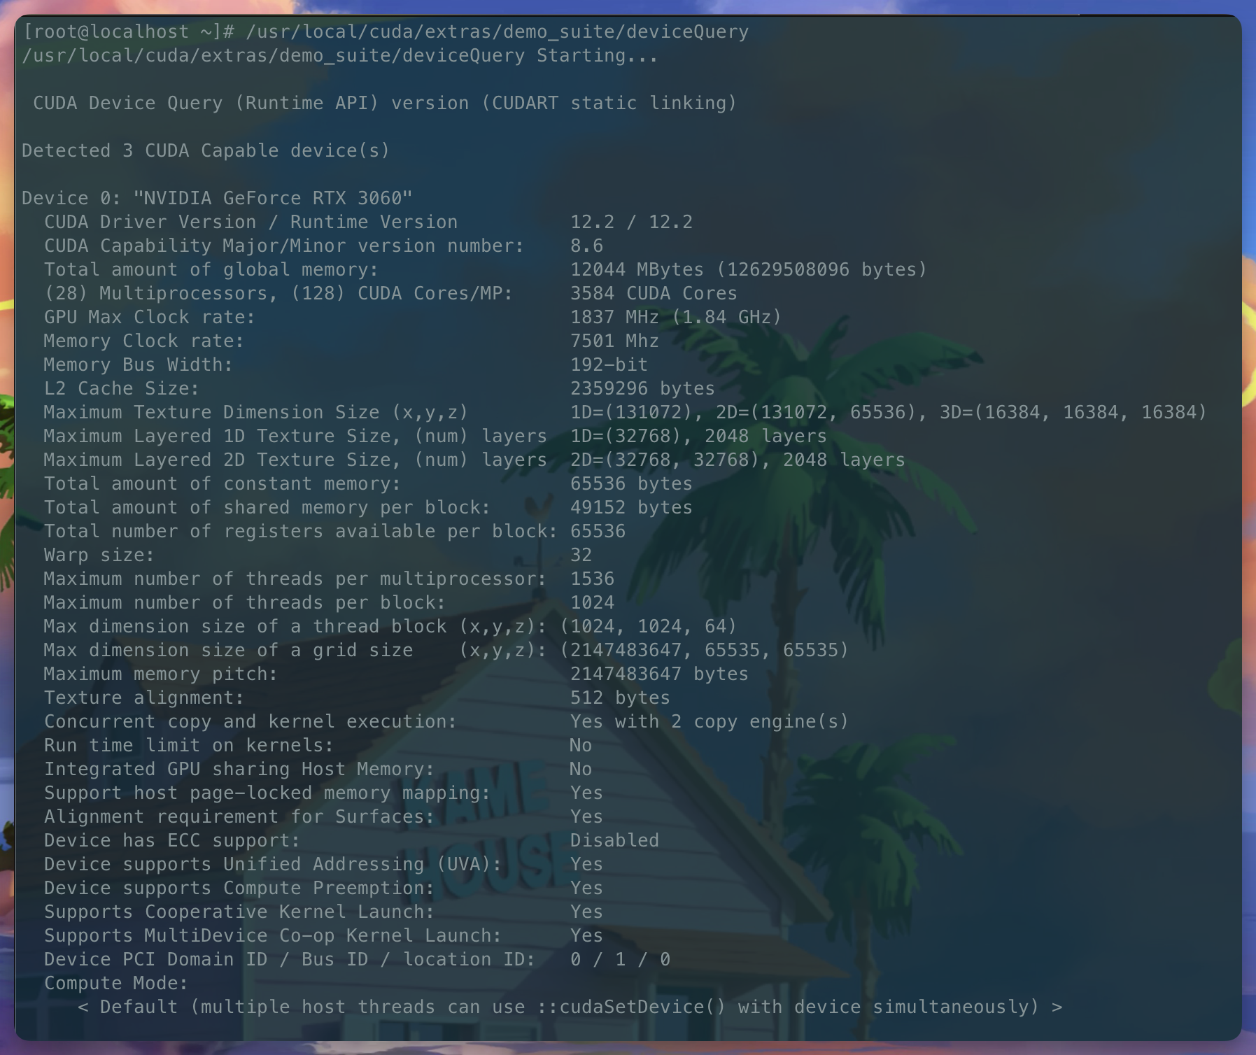Click 'Supports Cooperative Kernel Launch:' label

(x=239, y=912)
